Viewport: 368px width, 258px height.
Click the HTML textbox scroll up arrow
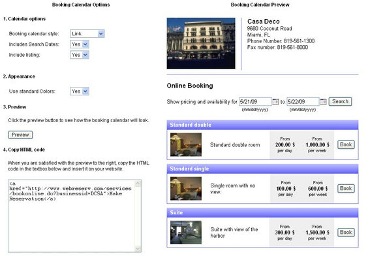pos(138,184)
